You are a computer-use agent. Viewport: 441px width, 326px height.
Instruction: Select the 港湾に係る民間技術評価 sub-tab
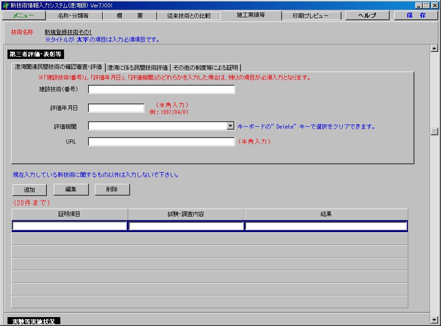pyautogui.click(x=138, y=67)
